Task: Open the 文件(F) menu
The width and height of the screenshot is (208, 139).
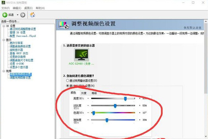Action: click(x=5, y=8)
